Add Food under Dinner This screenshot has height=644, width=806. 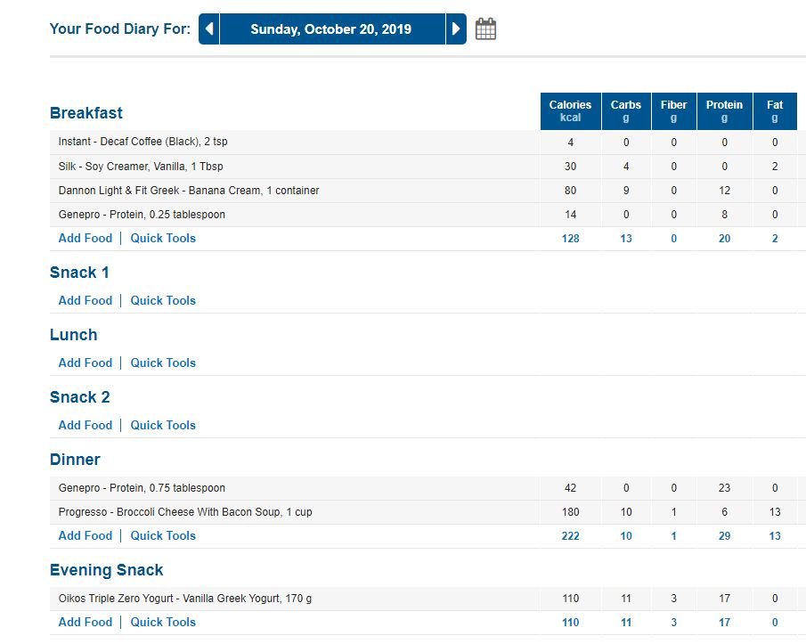(85, 535)
